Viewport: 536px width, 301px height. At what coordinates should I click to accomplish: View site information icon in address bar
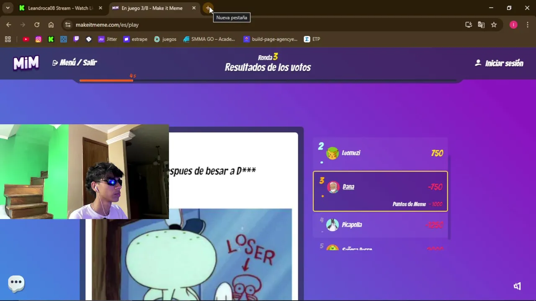68,25
